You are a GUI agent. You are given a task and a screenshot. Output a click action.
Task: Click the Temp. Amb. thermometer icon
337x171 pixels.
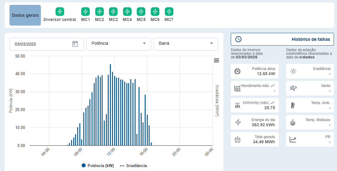pyautogui.click(x=292, y=105)
